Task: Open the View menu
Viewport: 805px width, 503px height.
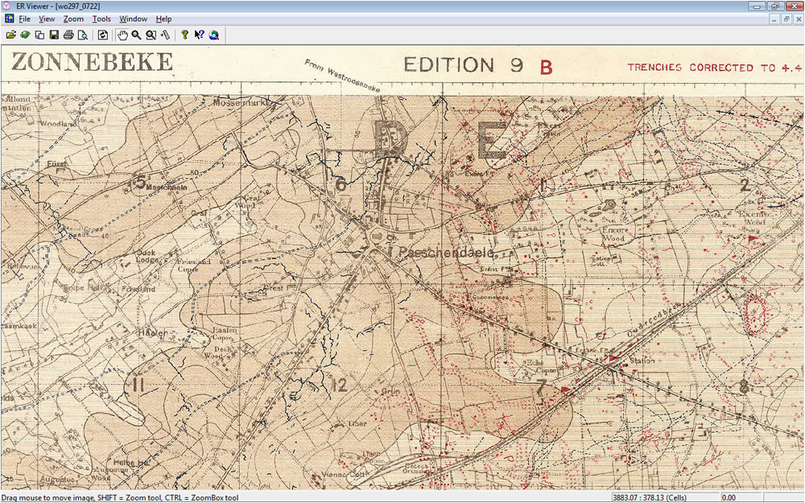Action: [47, 19]
